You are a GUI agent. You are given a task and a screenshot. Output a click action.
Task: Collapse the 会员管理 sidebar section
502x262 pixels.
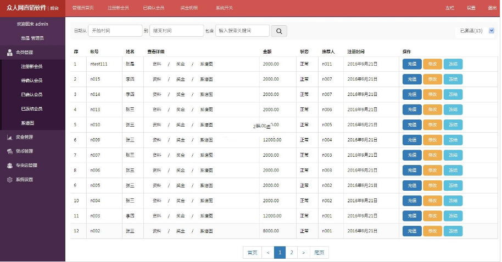click(24, 53)
